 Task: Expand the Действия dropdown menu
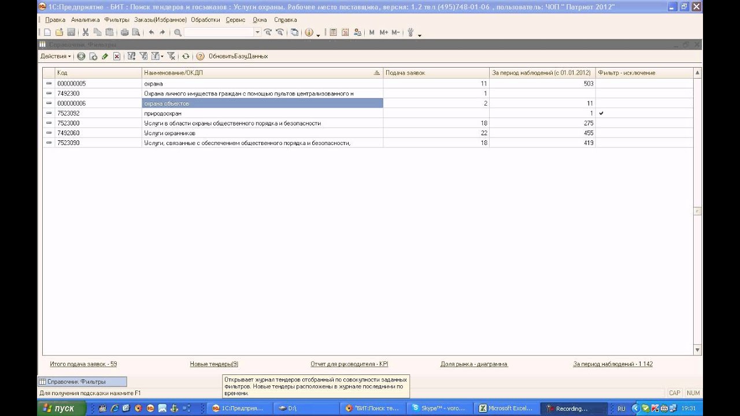pyautogui.click(x=55, y=56)
